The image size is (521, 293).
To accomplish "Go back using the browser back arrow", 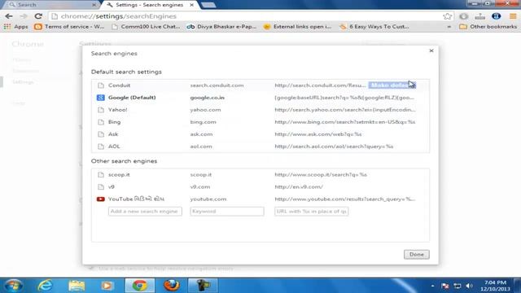I will tap(9, 16).
